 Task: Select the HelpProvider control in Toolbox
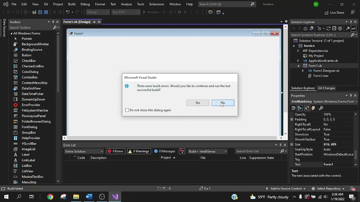tap(31, 138)
